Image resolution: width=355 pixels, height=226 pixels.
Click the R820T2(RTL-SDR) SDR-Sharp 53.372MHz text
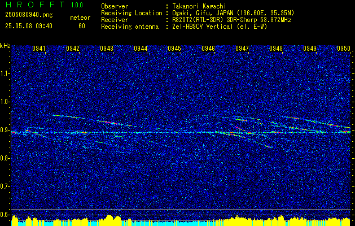(231, 20)
